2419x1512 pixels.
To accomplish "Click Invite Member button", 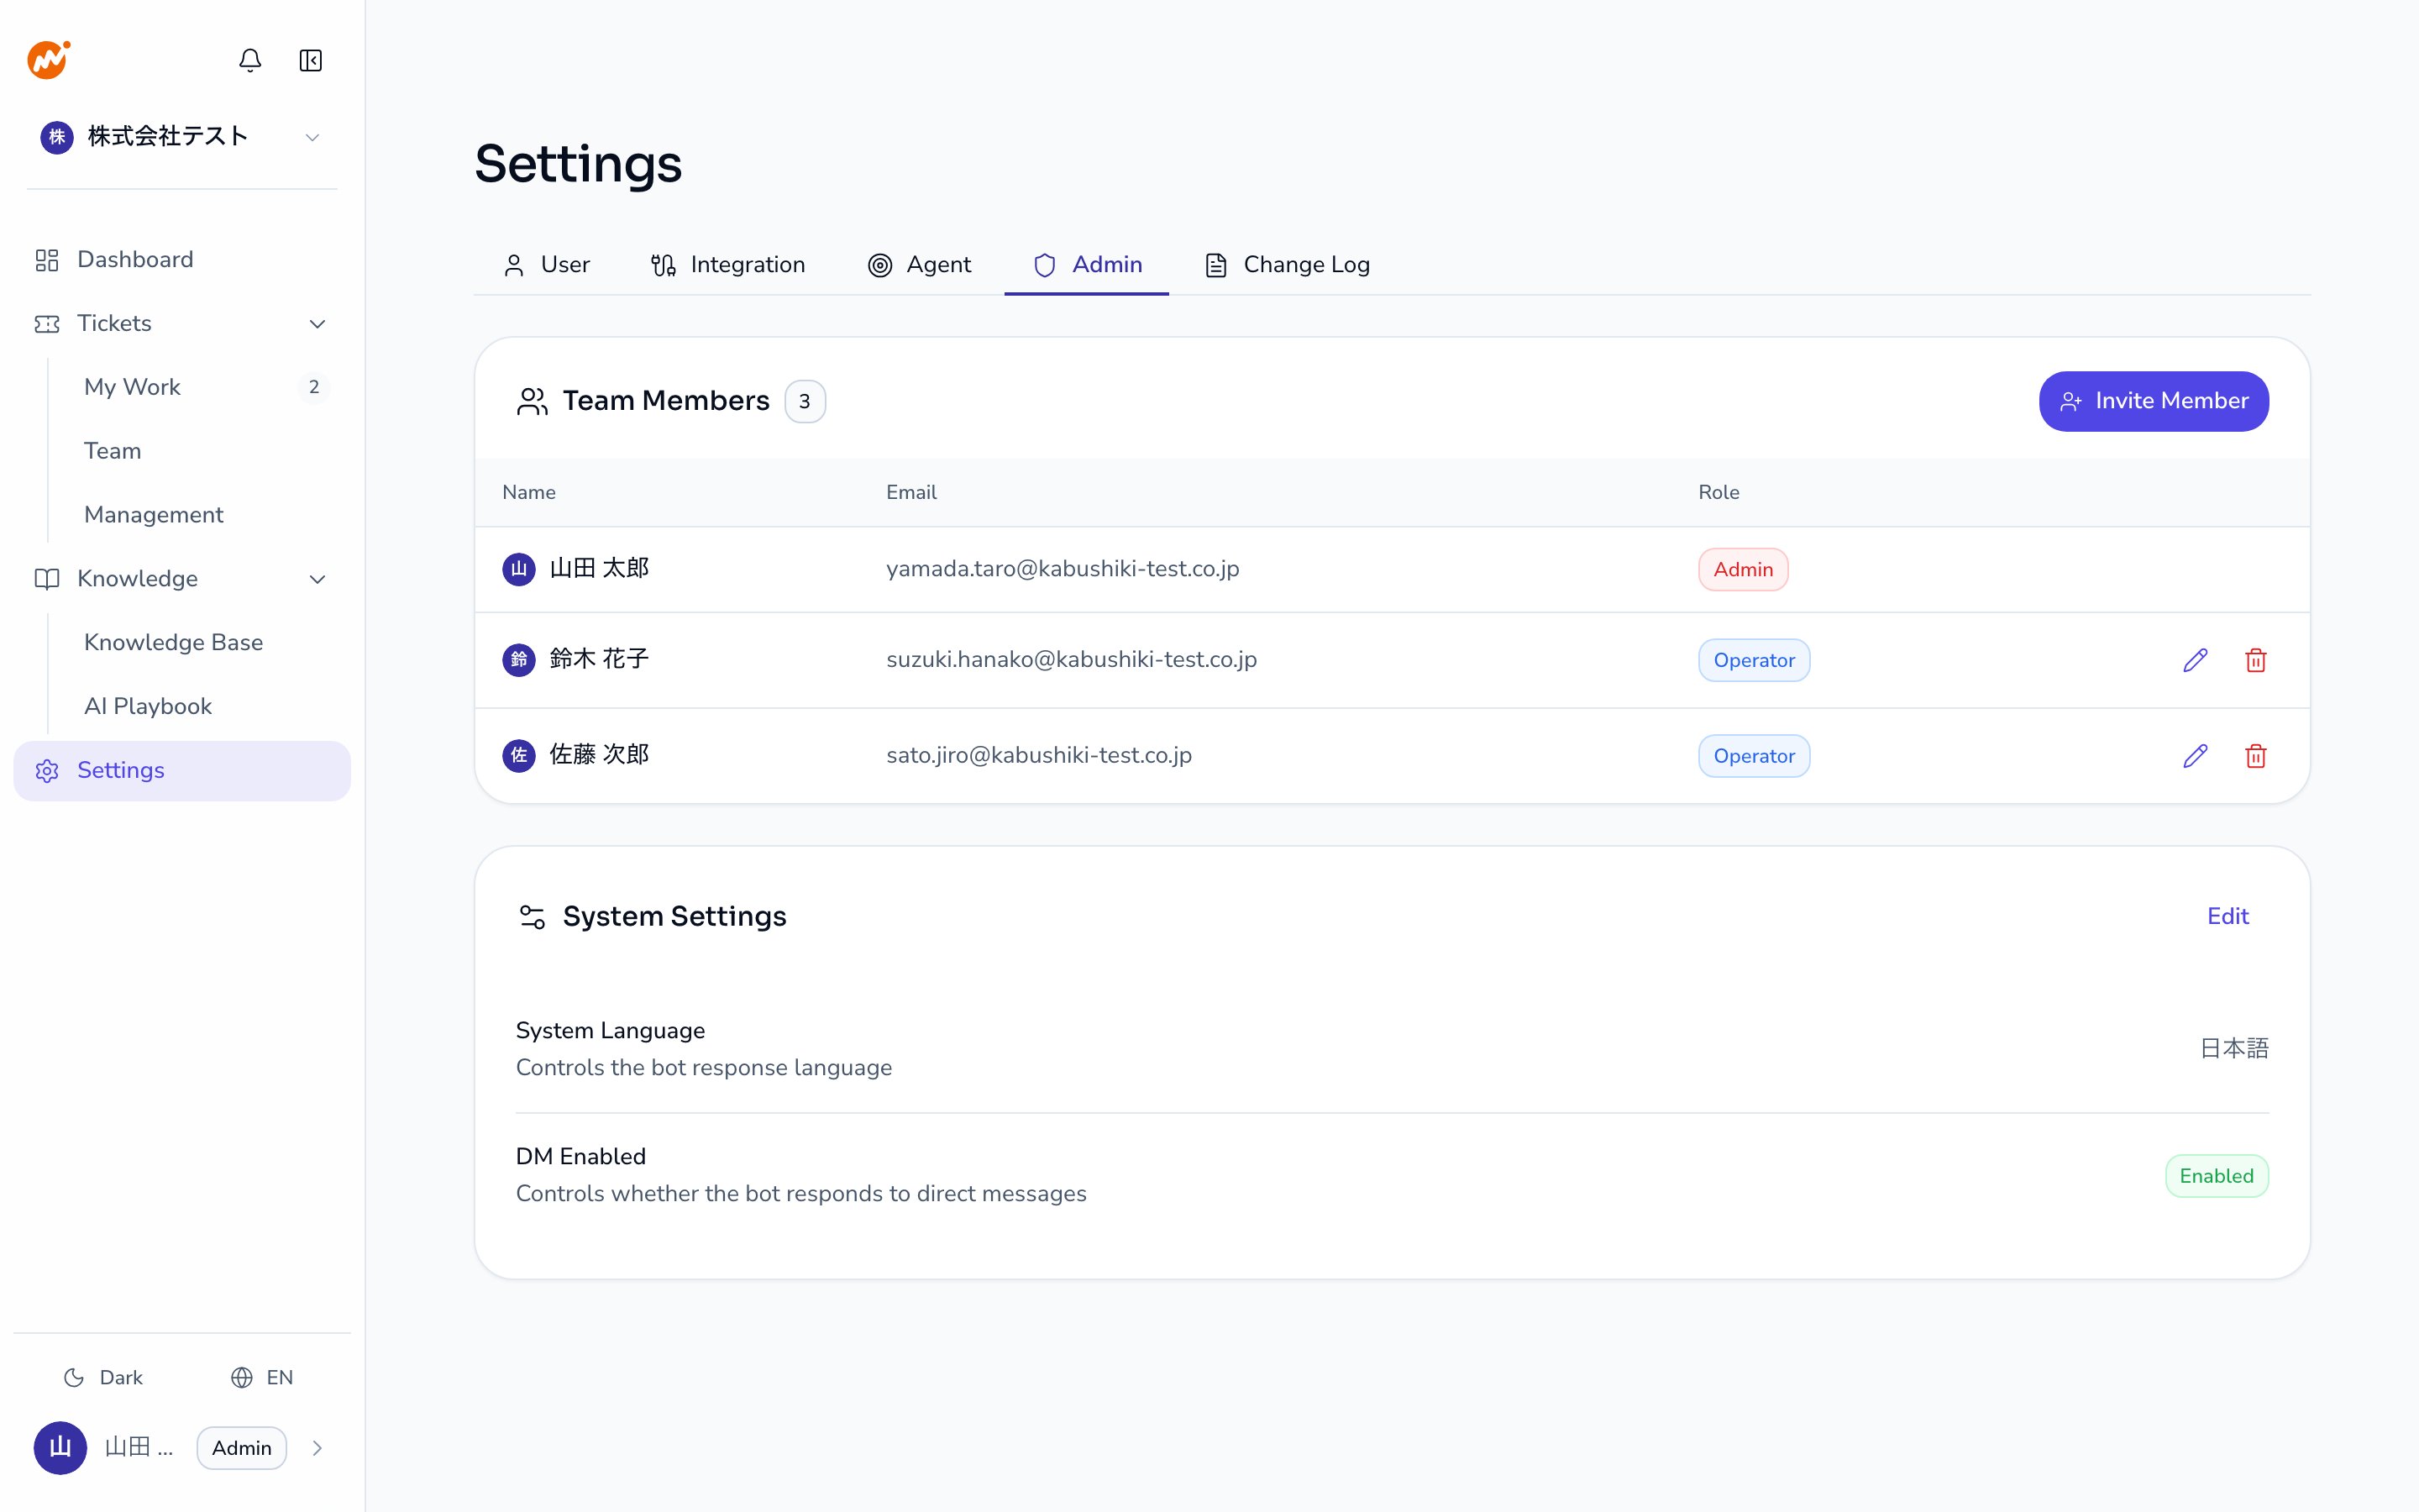I will pos(2153,401).
